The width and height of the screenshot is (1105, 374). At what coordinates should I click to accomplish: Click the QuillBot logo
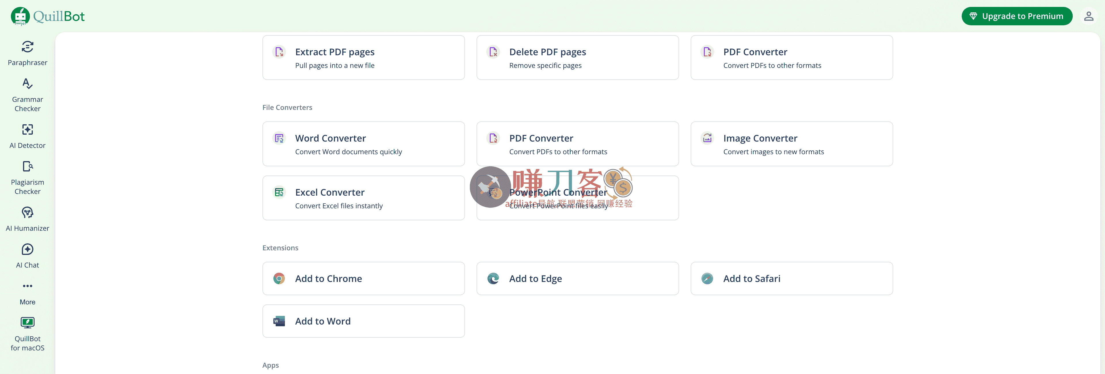[47, 16]
